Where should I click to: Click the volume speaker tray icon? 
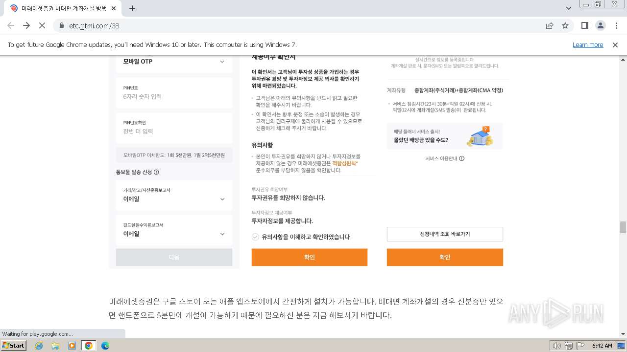point(557,346)
